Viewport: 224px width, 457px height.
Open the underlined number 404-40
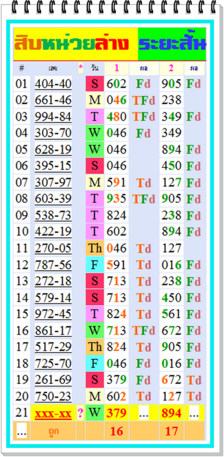click(53, 84)
